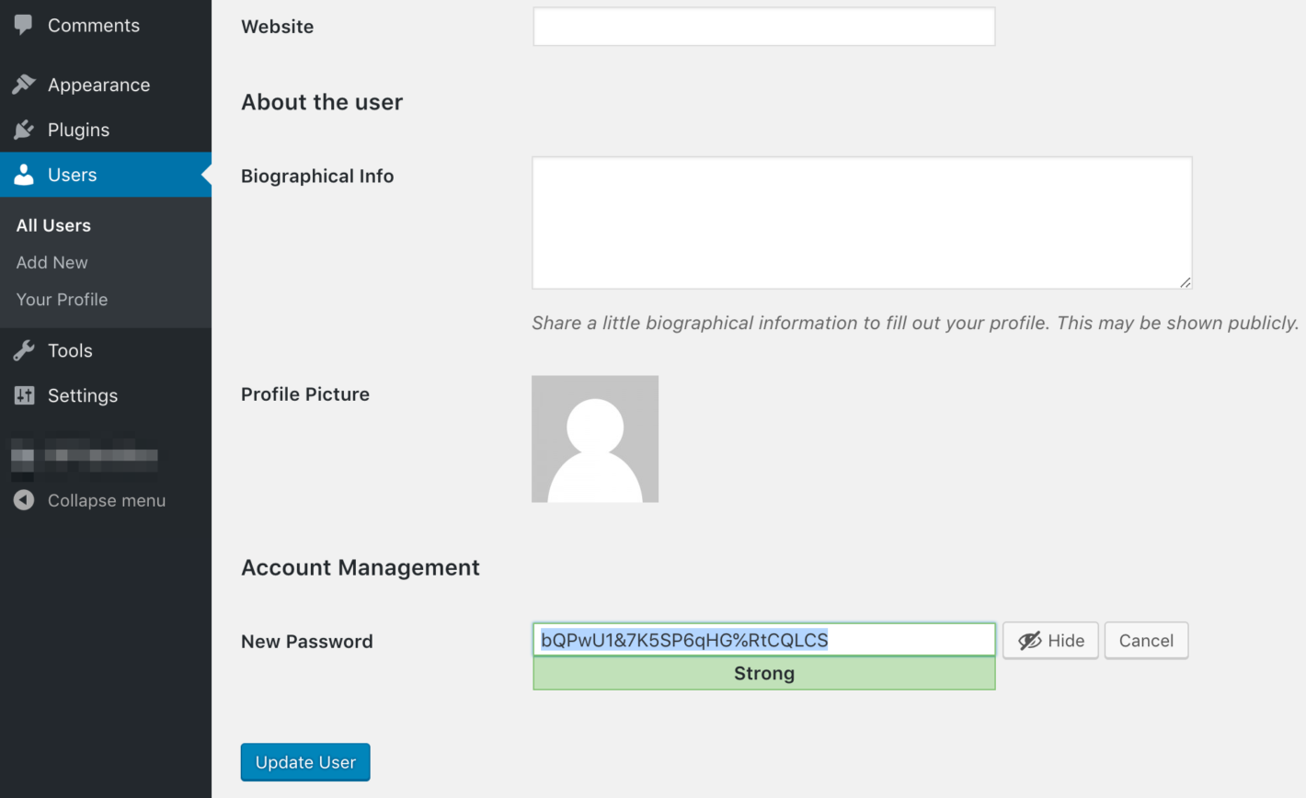Image resolution: width=1306 pixels, height=798 pixels.
Task: Expand the Biographical Info resize handle
Action: coord(1186,282)
